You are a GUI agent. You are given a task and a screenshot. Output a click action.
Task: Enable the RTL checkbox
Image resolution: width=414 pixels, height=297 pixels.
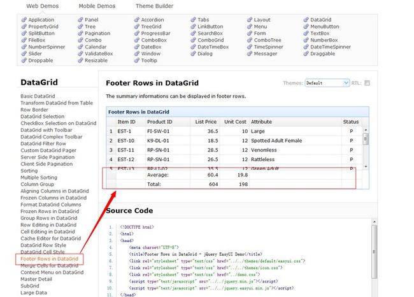pyautogui.click(x=367, y=83)
